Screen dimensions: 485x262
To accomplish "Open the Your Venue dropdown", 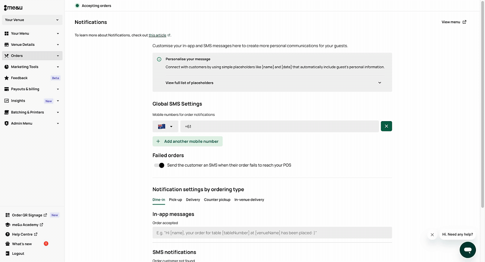I will [x=32, y=20].
